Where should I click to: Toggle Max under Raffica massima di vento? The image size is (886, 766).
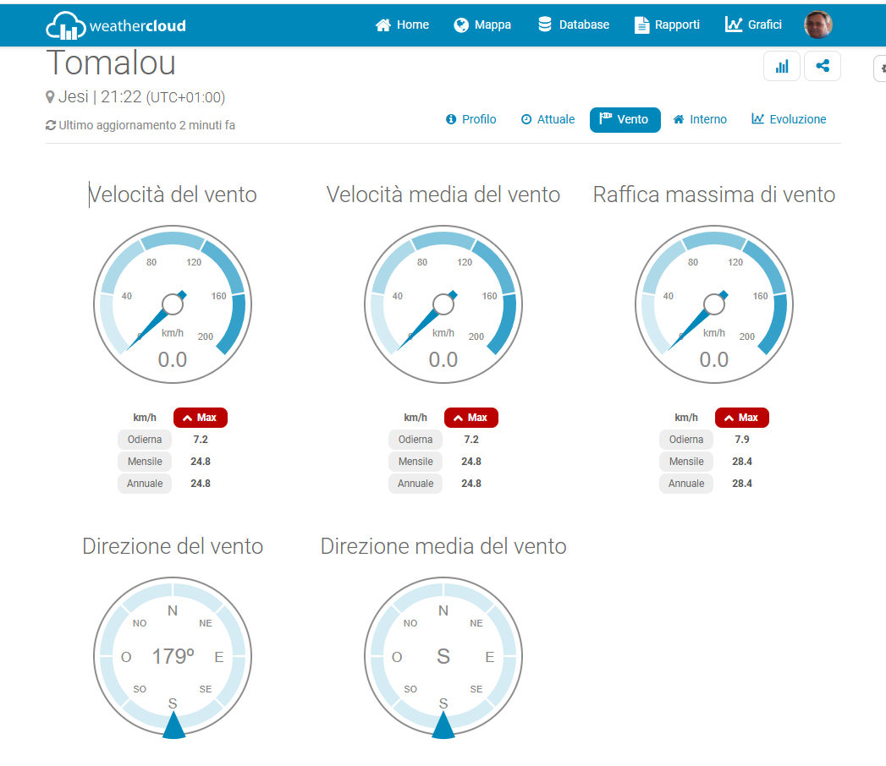pos(742,418)
